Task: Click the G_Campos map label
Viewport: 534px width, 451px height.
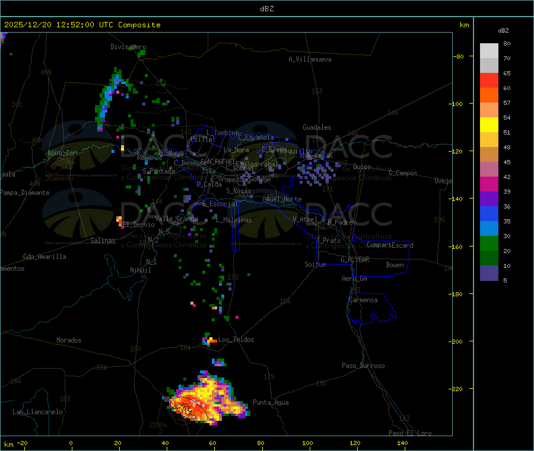Action: [403, 173]
